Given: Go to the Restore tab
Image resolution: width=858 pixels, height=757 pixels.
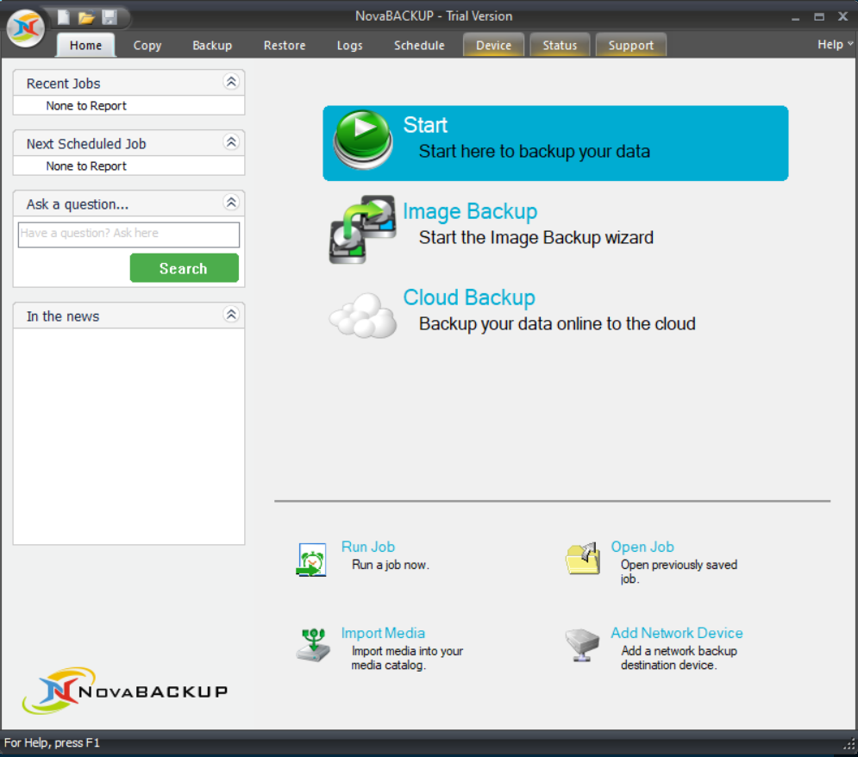Looking at the screenshot, I should point(285,46).
